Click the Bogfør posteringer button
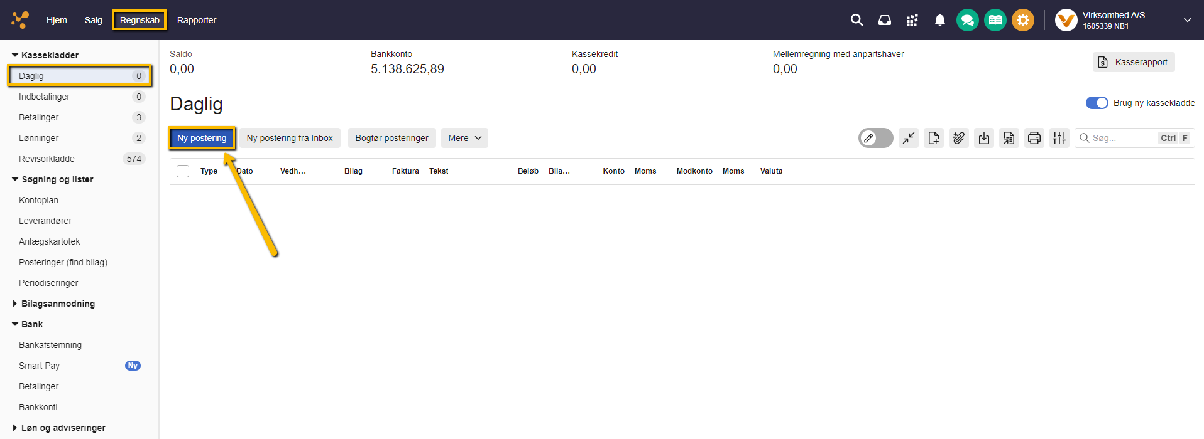 tap(391, 138)
